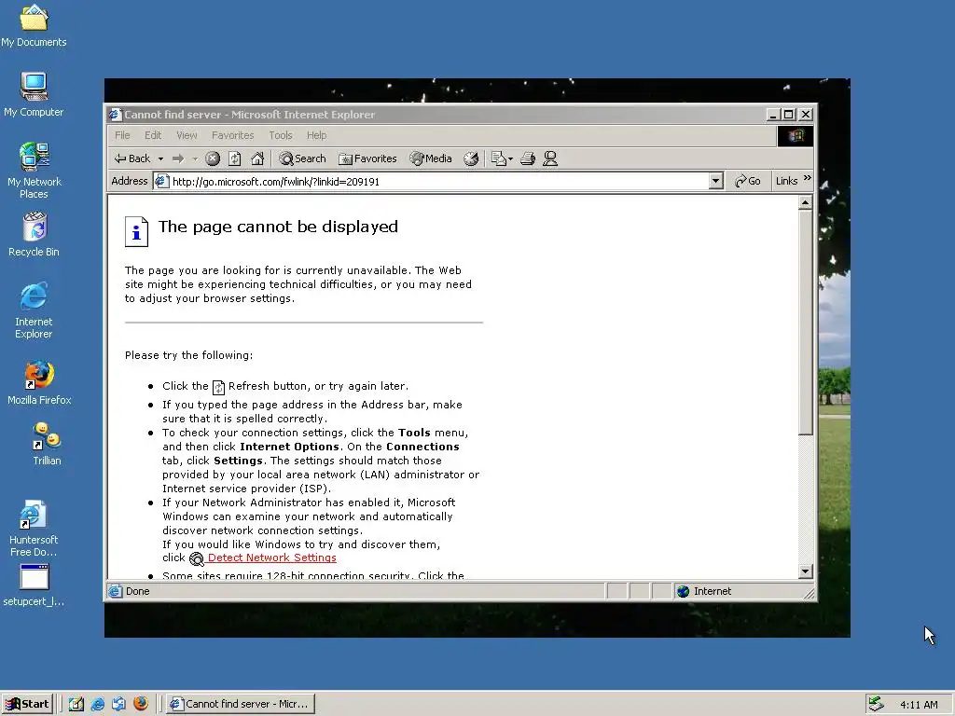Select the My Documents desktop icon
The image size is (955, 716).
point(34,26)
